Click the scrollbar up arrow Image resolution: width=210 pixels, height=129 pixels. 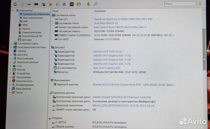pyautogui.click(x=204, y=10)
